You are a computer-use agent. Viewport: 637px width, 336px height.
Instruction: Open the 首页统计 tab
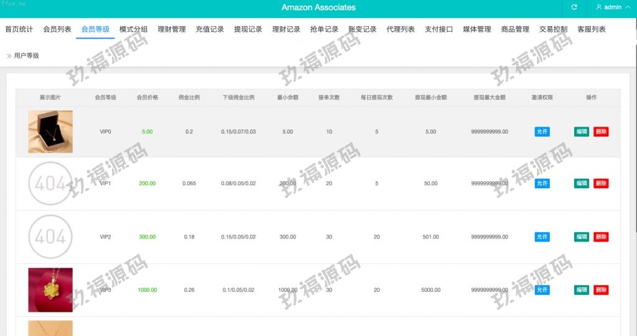coord(19,29)
